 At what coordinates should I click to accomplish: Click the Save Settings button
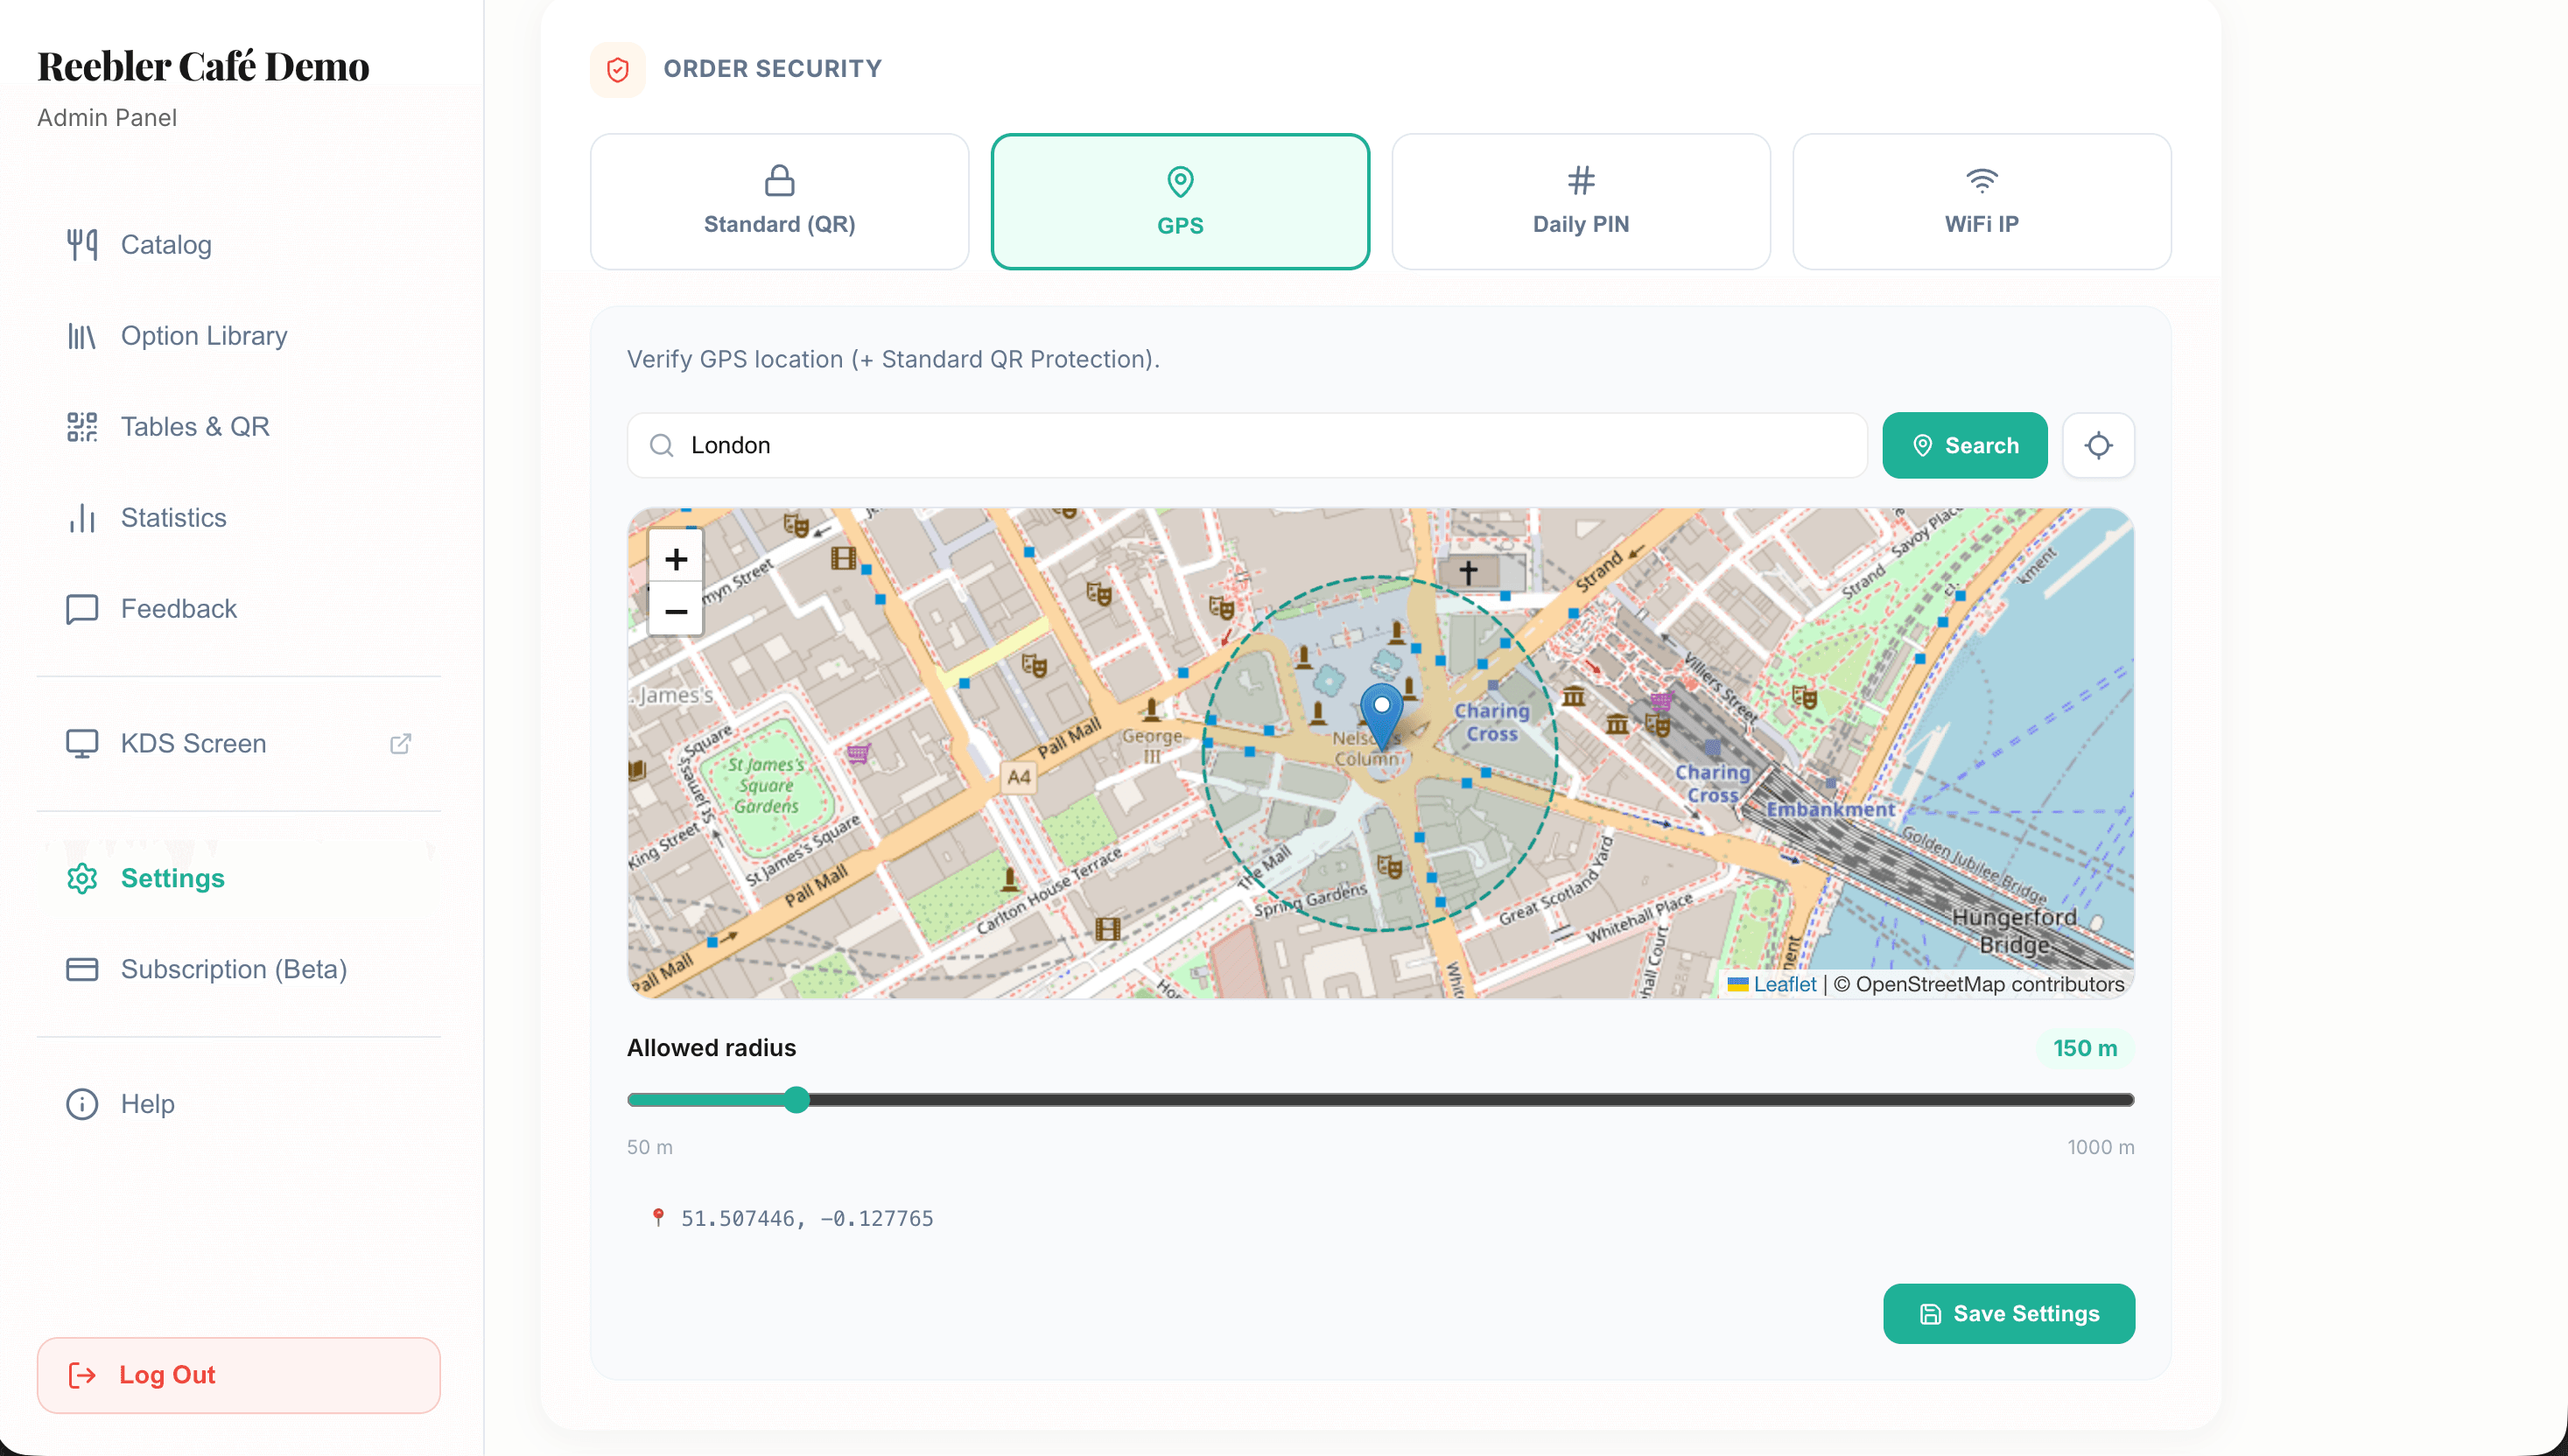click(2008, 1313)
